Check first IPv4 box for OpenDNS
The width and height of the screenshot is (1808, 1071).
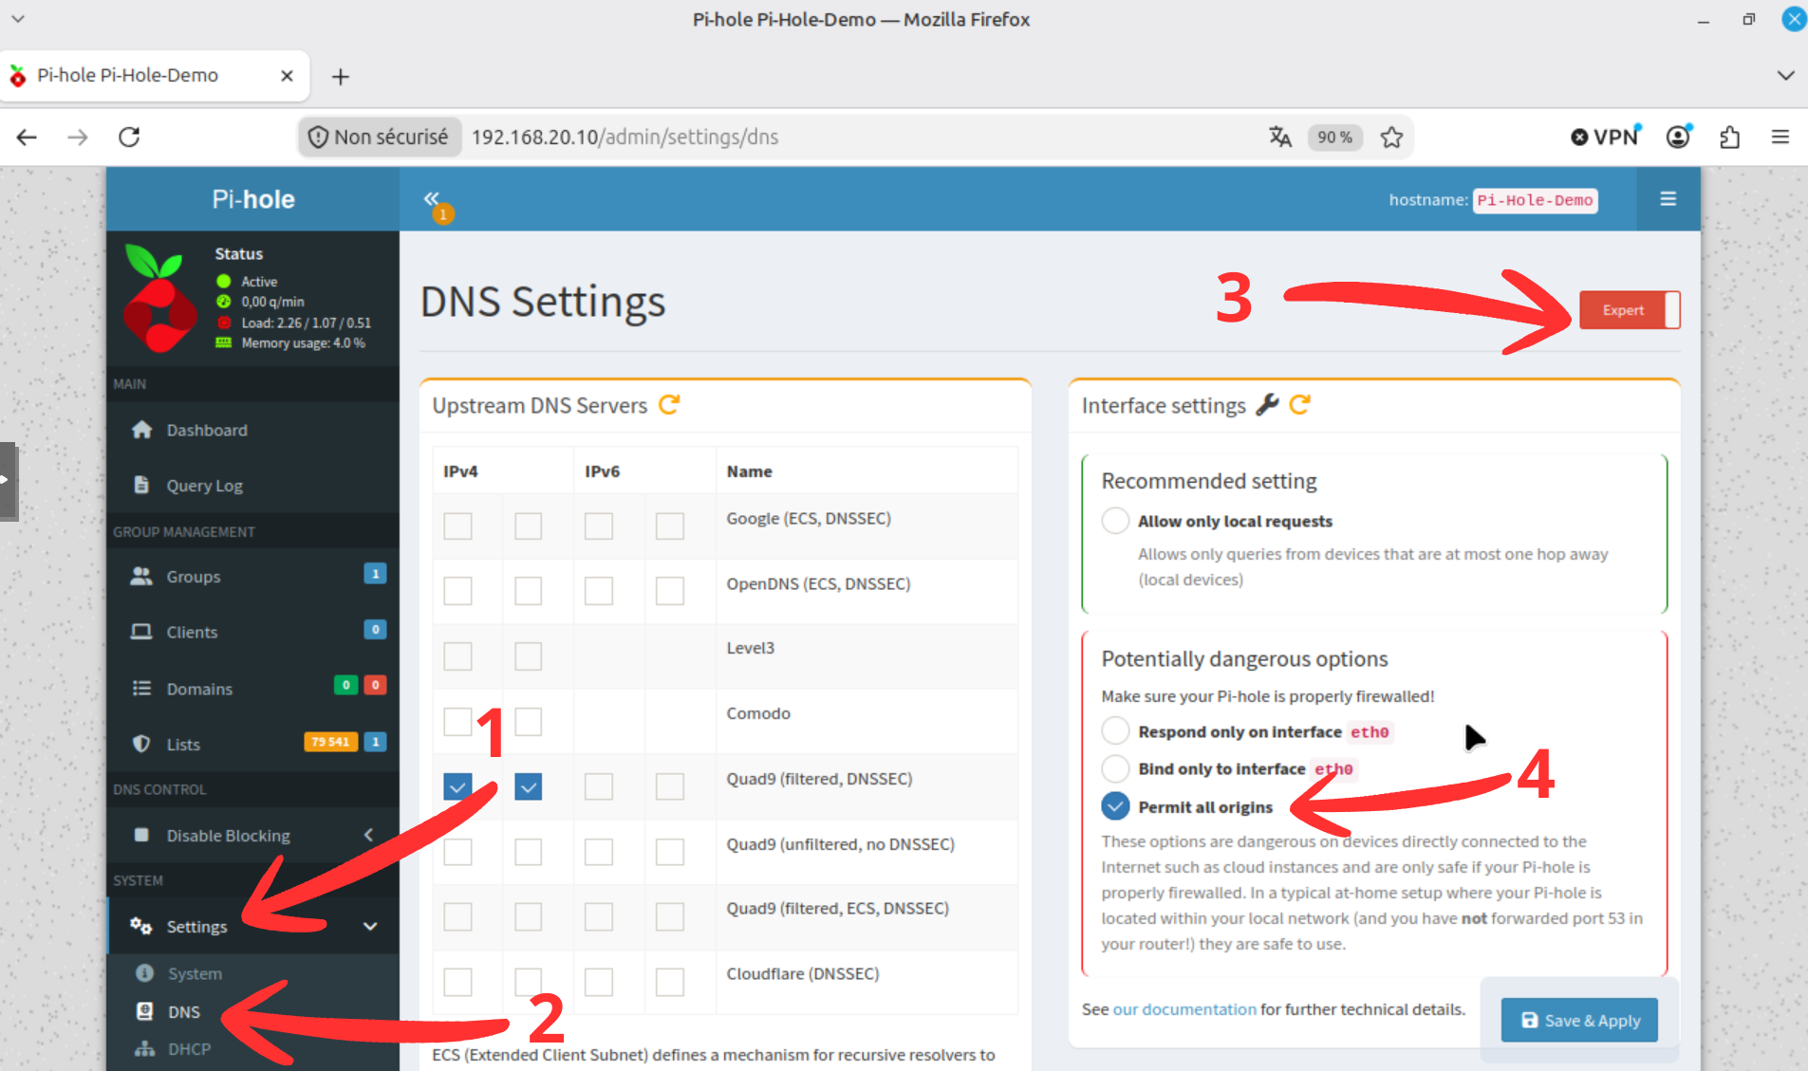(457, 591)
